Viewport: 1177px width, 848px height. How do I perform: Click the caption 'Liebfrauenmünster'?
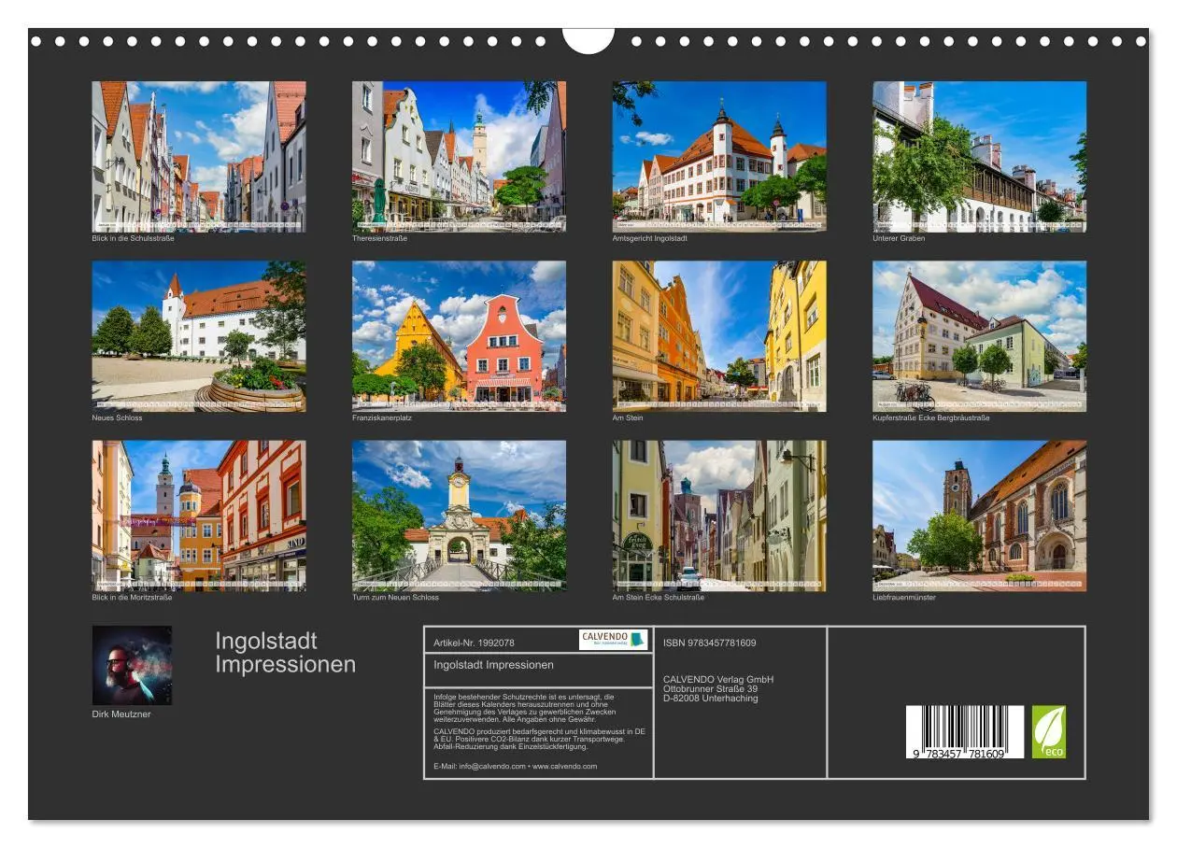[x=904, y=598]
